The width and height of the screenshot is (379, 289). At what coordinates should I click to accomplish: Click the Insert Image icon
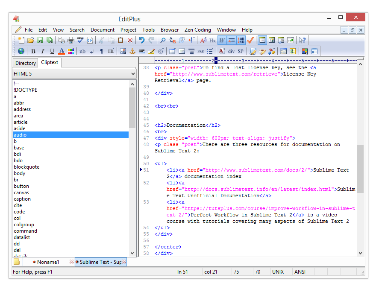click(123, 51)
